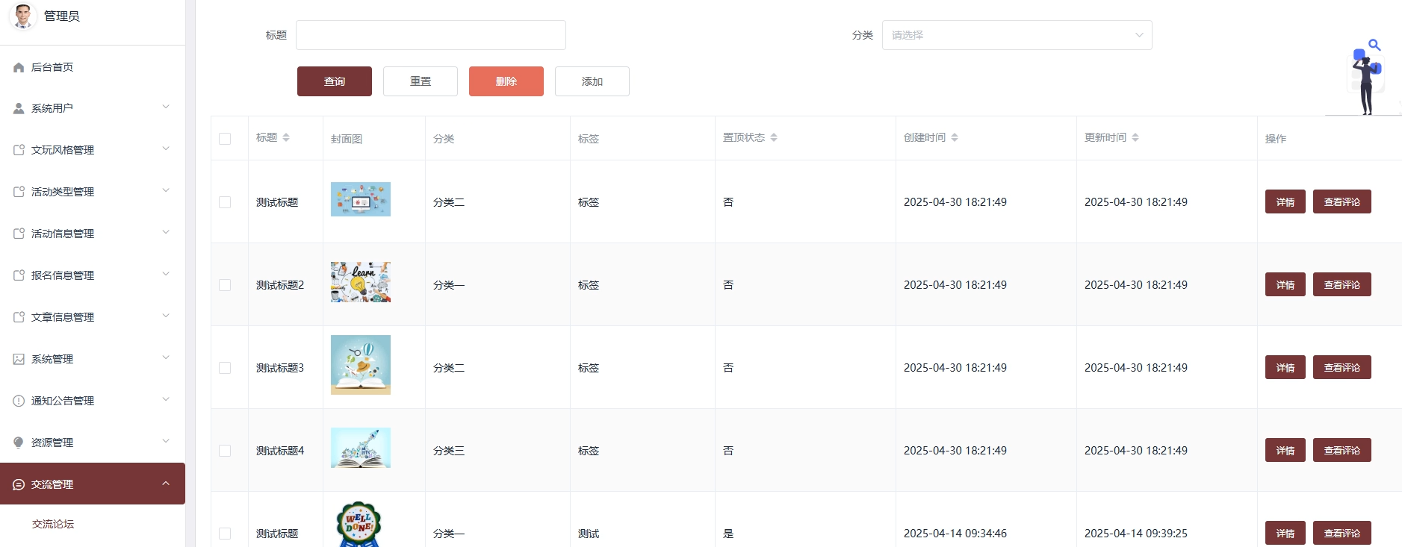Click the chat bubble icon beside 交流管理
This screenshot has width=1402, height=547.
click(x=19, y=484)
